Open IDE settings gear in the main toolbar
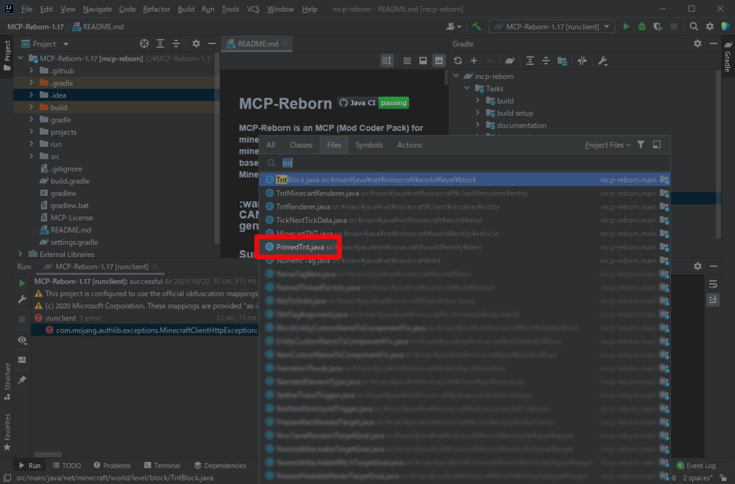The width and height of the screenshot is (735, 484). [710, 26]
